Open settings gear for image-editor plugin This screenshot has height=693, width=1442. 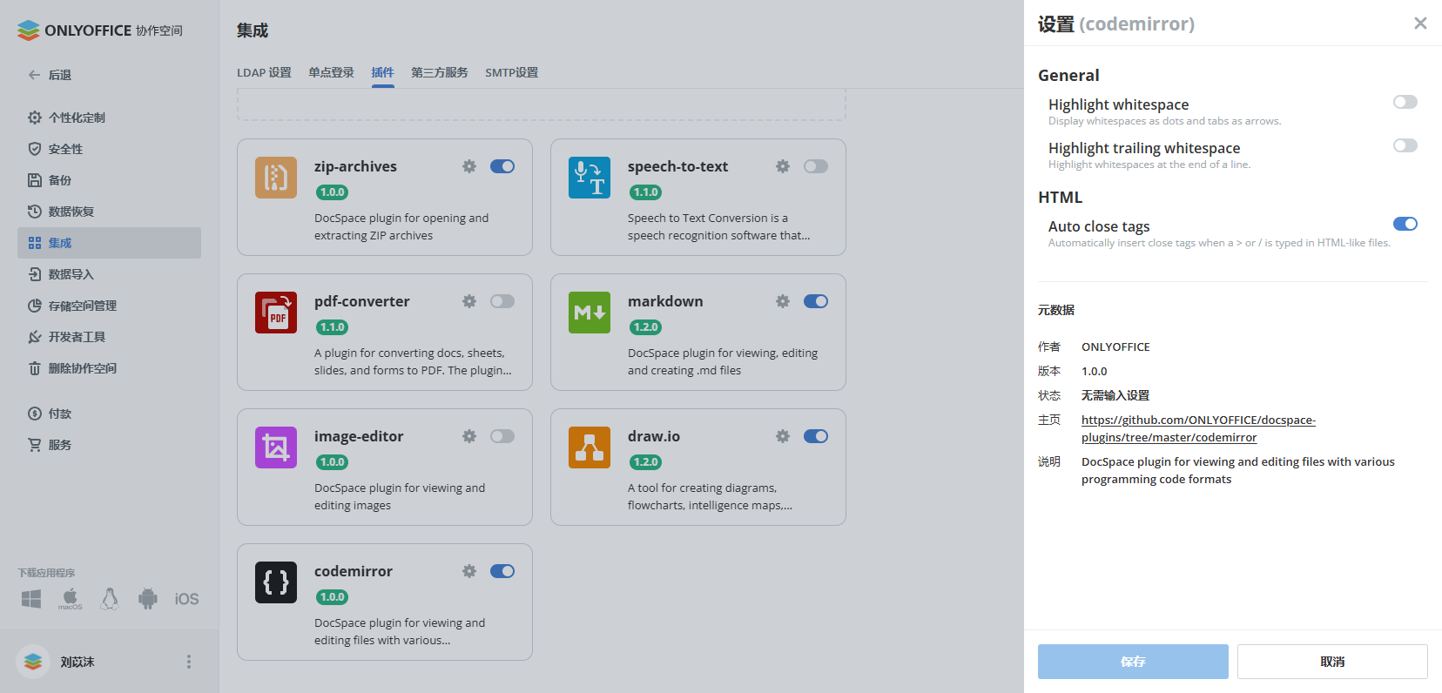469,436
